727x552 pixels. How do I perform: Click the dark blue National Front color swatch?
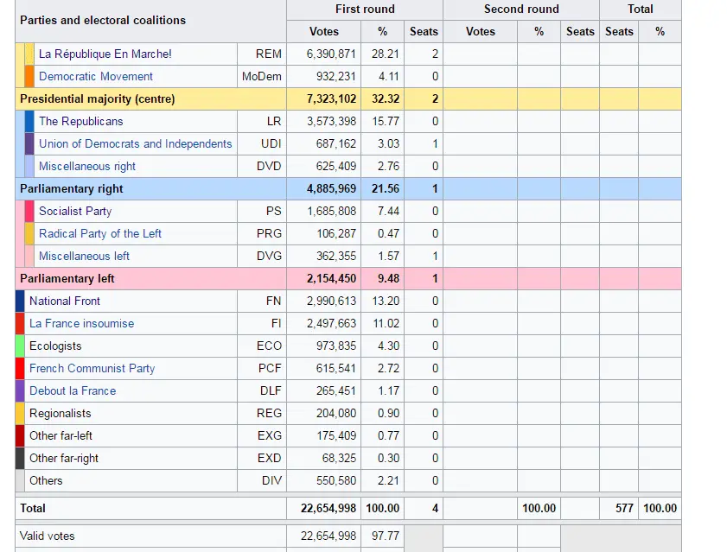pos(20,301)
